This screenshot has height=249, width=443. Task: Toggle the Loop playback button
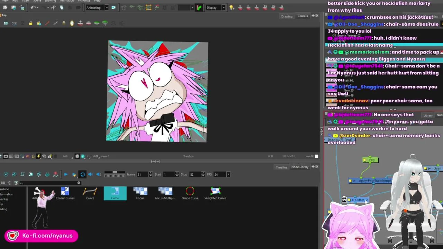pos(82,174)
